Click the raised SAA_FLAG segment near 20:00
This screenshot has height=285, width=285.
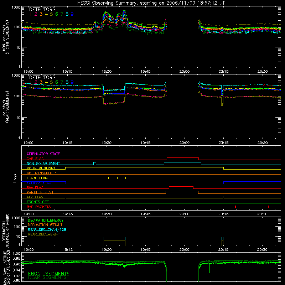tap(181, 186)
